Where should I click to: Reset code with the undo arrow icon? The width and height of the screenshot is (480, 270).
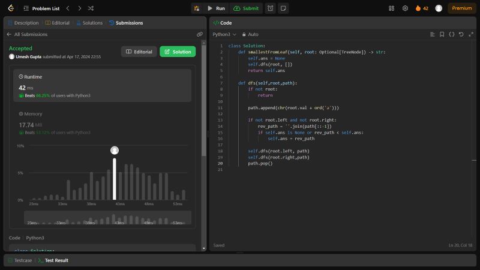click(461, 34)
